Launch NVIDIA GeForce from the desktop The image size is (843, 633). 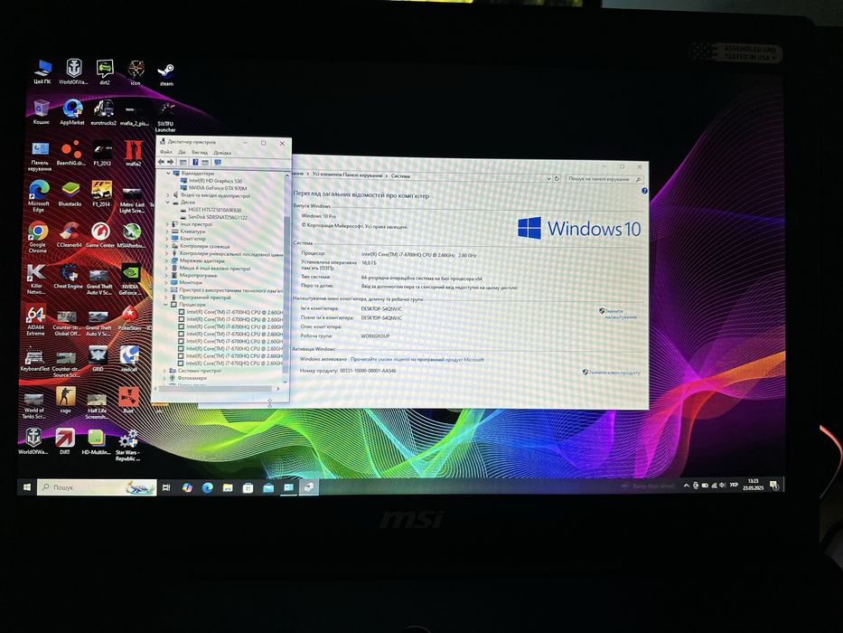131,280
